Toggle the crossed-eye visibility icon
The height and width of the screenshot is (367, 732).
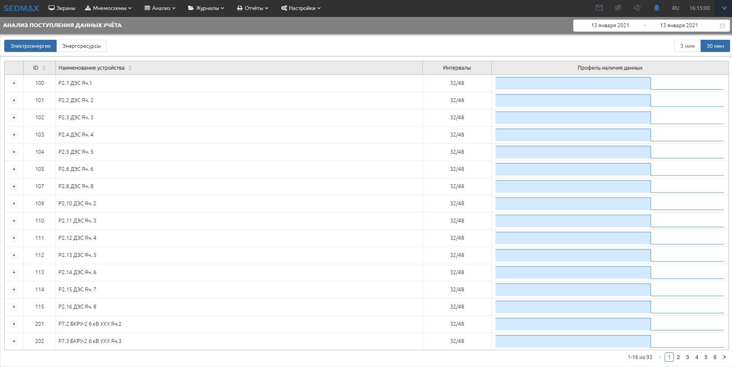point(618,8)
